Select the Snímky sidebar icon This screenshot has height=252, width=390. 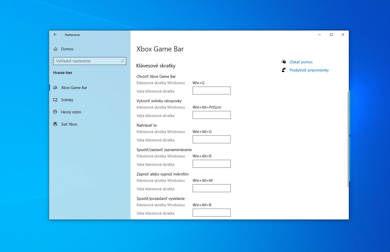tap(55, 100)
